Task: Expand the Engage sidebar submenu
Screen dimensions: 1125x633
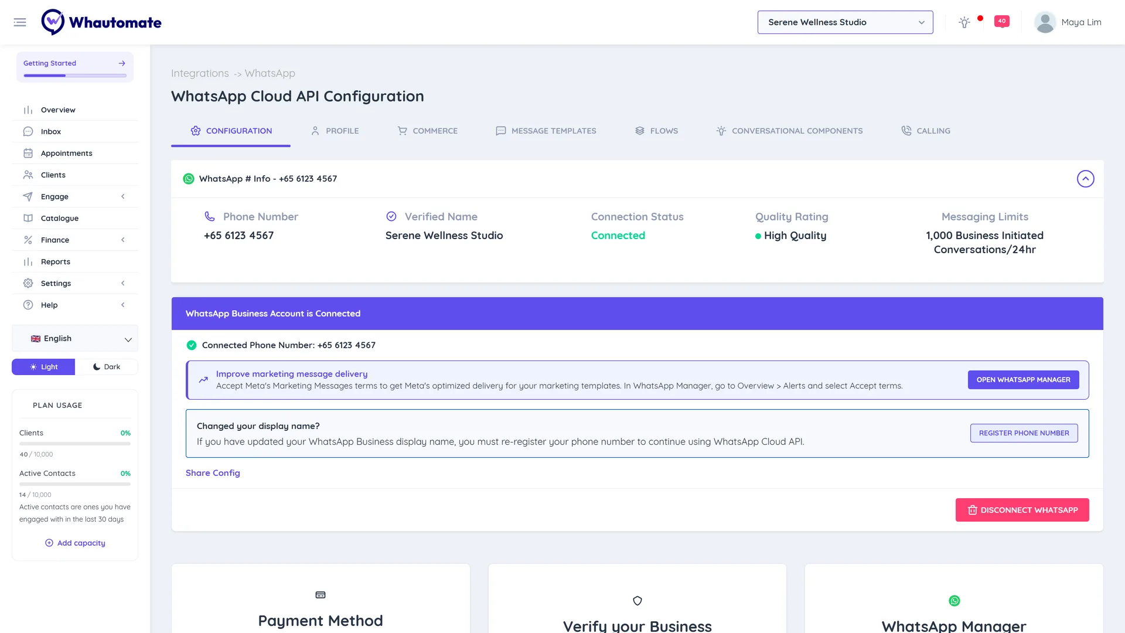Action: [x=75, y=196]
